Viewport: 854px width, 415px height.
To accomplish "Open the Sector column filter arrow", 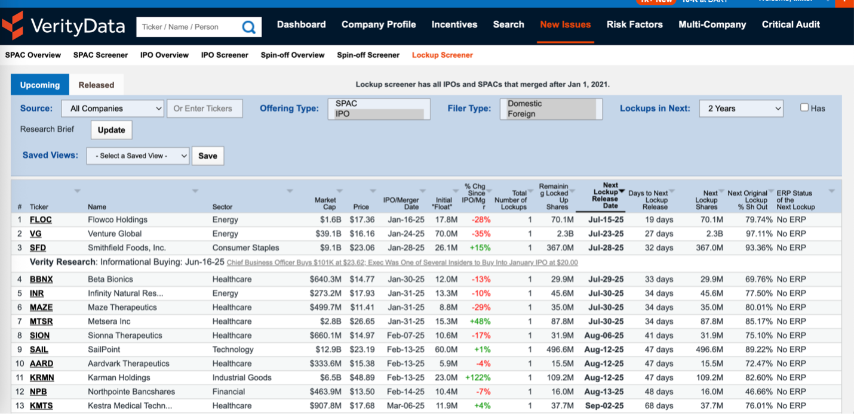I will (290, 191).
